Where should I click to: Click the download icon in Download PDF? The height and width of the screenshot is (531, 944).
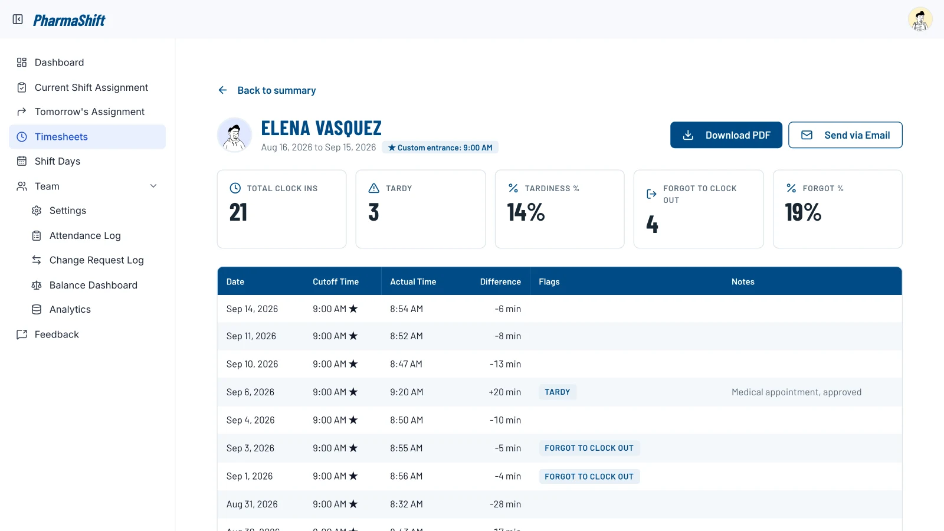point(688,135)
